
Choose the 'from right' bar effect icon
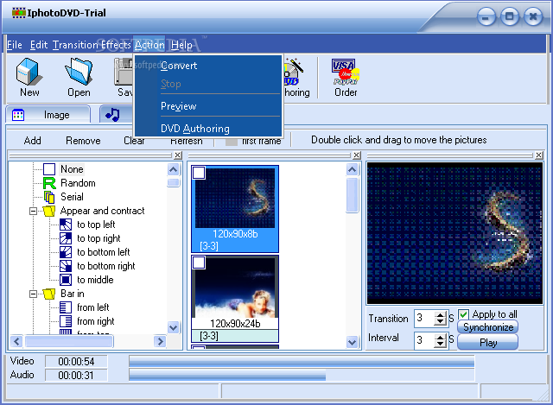point(66,321)
